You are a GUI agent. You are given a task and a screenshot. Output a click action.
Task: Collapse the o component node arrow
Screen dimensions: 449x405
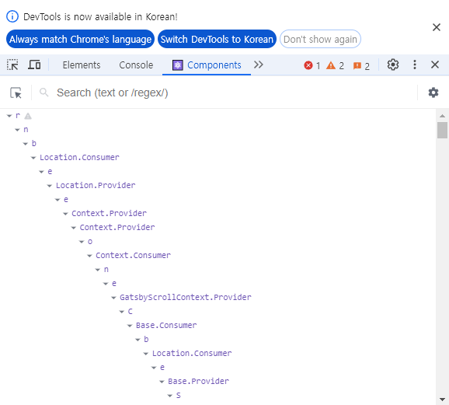[82, 242]
